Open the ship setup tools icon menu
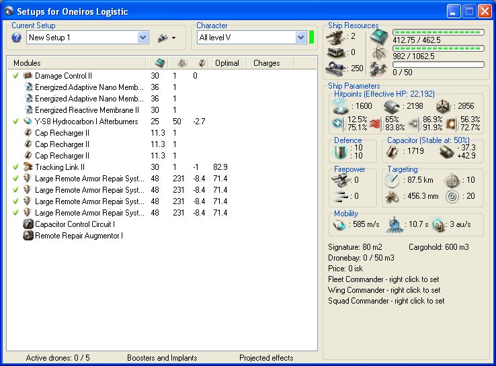This screenshot has width=496, height=366. pyautogui.click(x=162, y=38)
